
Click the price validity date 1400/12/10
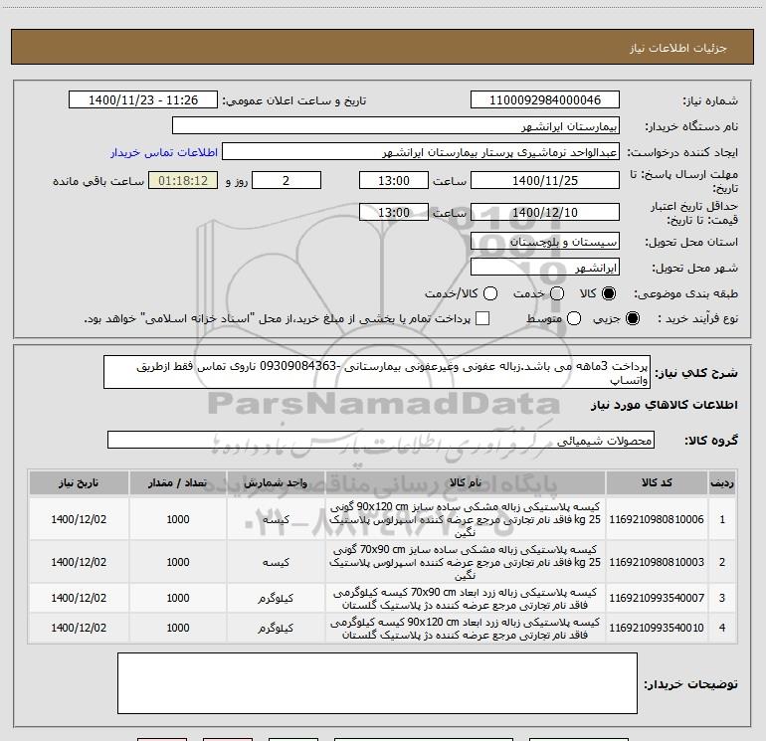point(545,212)
